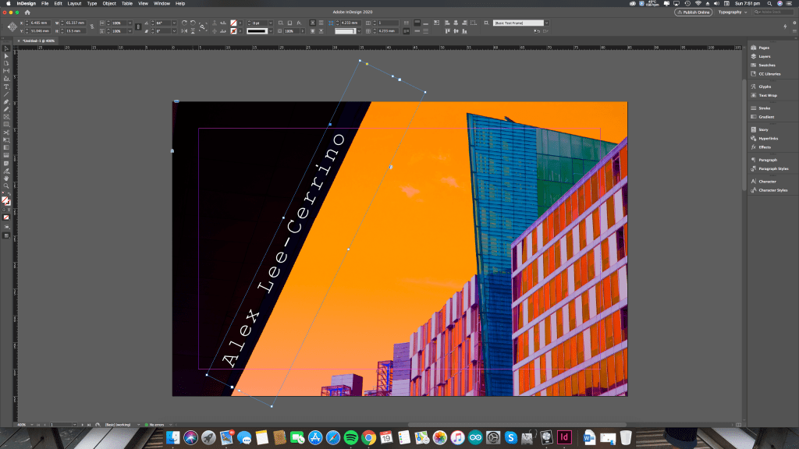Image resolution: width=799 pixels, height=449 pixels.
Task: Open the Object menu
Action: point(109,3)
